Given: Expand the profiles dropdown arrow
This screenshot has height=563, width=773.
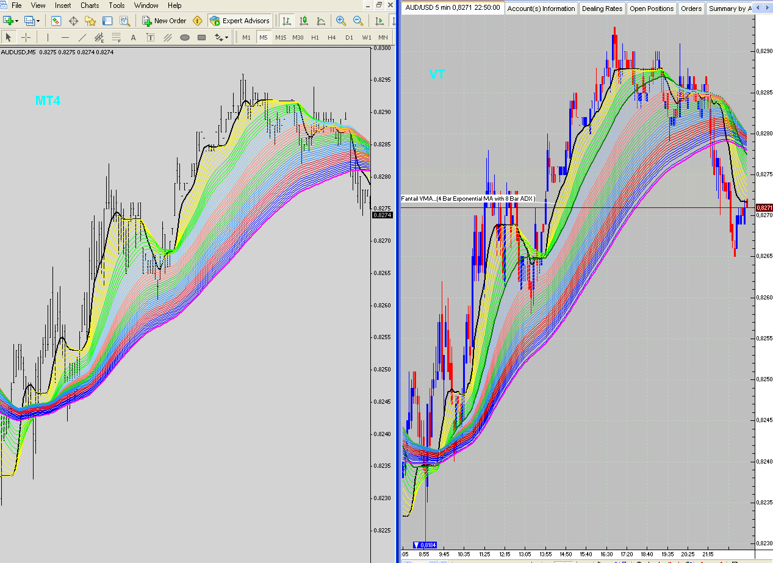Looking at the screenshot, I should coord(38,21).
